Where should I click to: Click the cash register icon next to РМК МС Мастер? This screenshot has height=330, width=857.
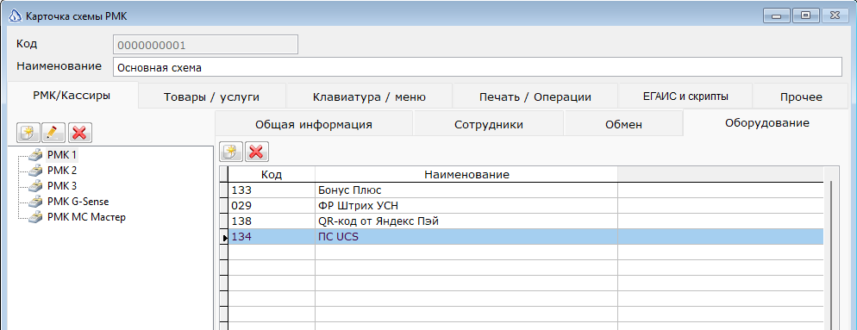tap(35, 217)
